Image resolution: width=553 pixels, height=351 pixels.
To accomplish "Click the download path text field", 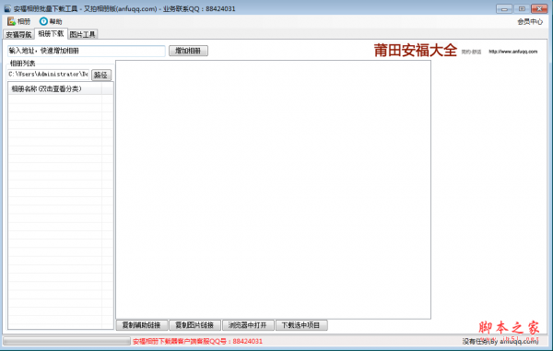I will 48,75.
